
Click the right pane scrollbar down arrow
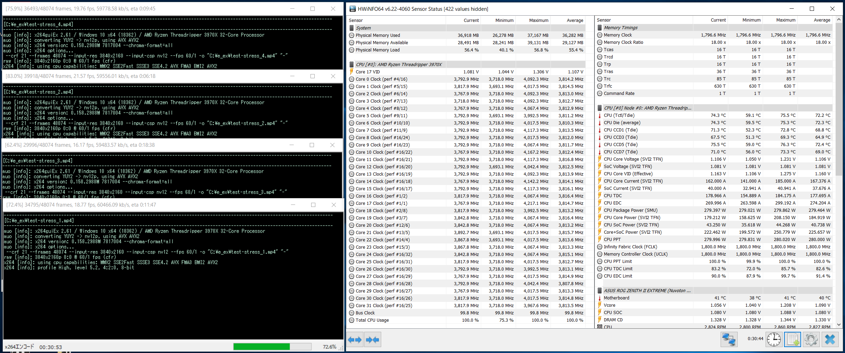point(839,324)
